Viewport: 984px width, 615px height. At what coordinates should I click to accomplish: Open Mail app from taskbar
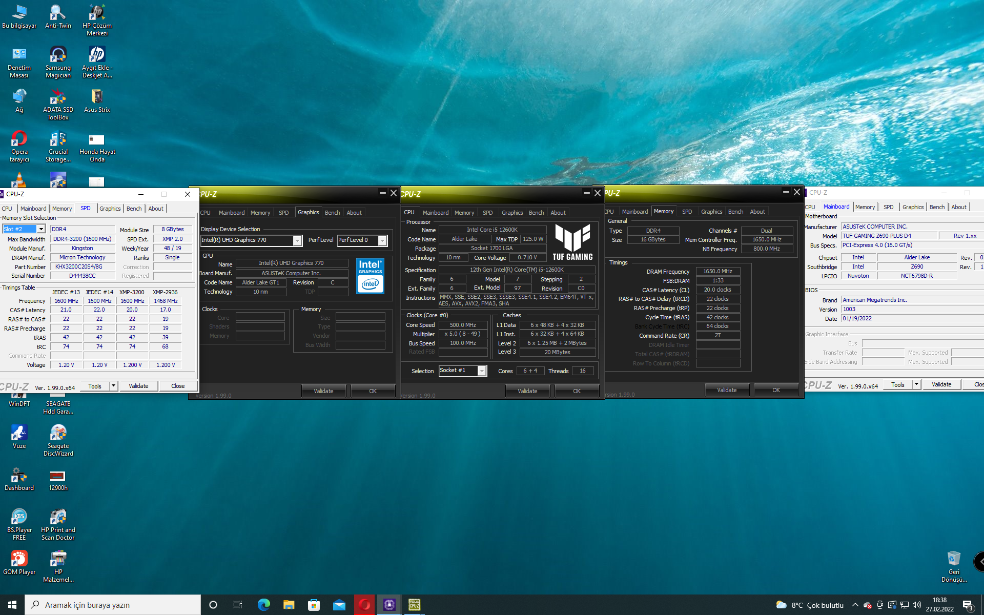tap(339, 605)
